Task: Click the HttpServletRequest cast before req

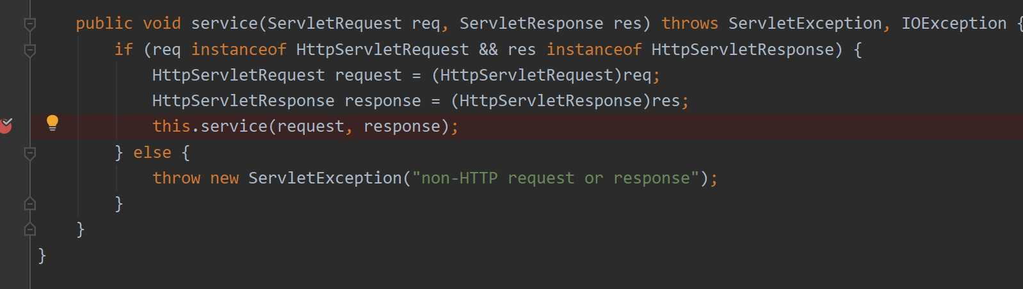Action: click(527, 75)
